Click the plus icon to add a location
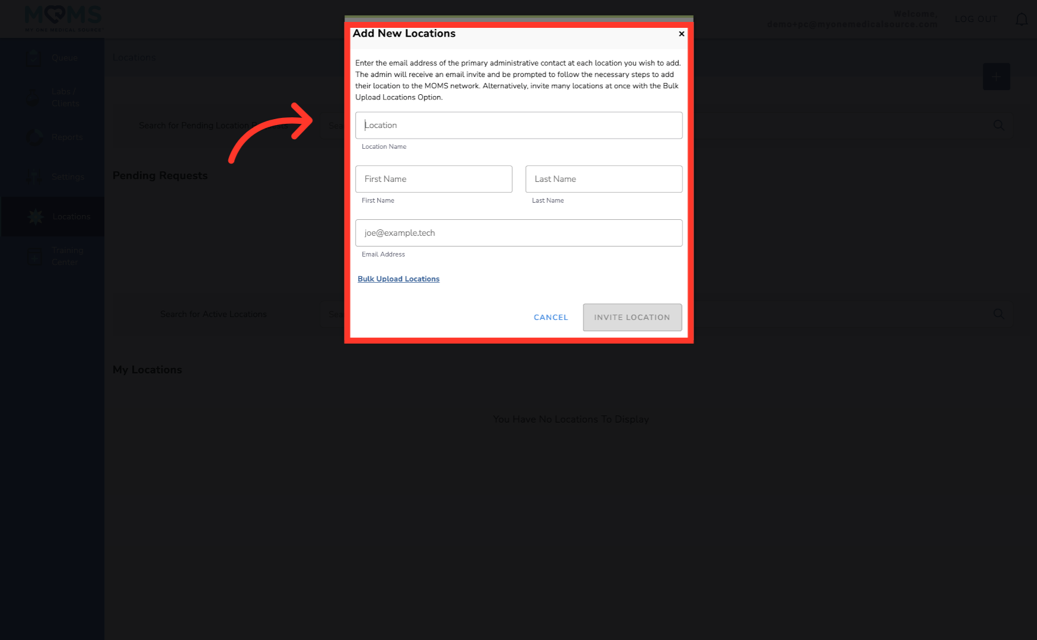This screenshot has height=640, width=1037. (996, 76)
